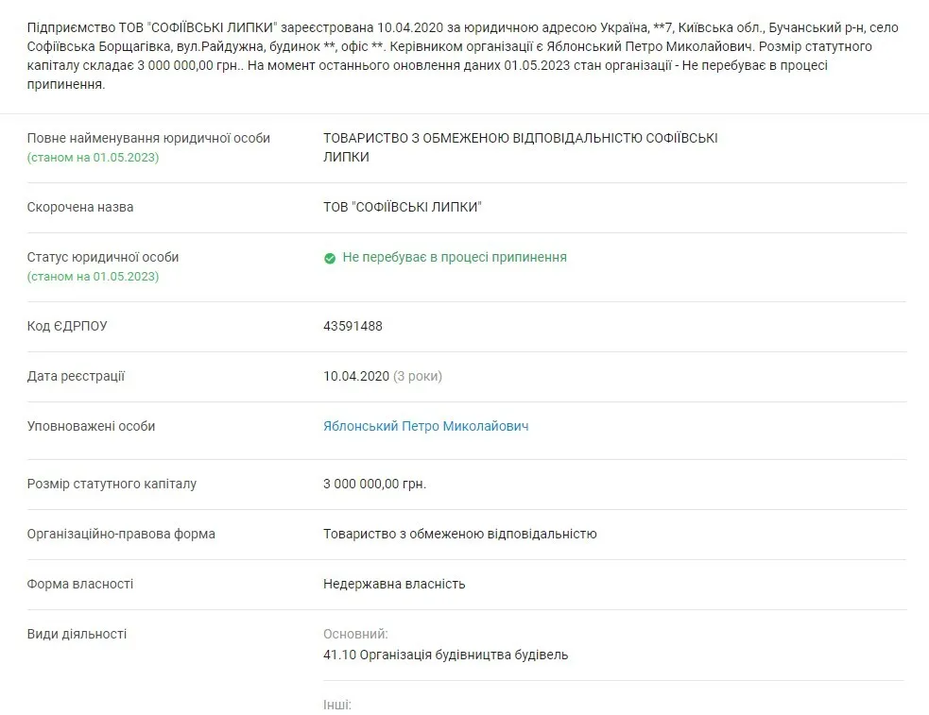This screenshot has width=929, height=715.
Task: Click the registration date 10.04.2020
Action: [356, 377]
